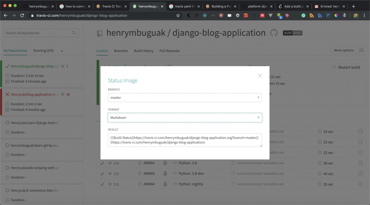Switch to Errored: henr Gmail tab
This screenshot has width=370, height=205.
(330, 7)
